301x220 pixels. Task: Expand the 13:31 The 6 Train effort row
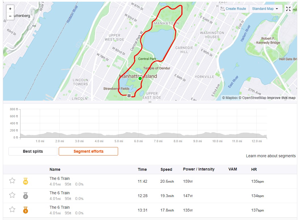click(x=150, y=210)
